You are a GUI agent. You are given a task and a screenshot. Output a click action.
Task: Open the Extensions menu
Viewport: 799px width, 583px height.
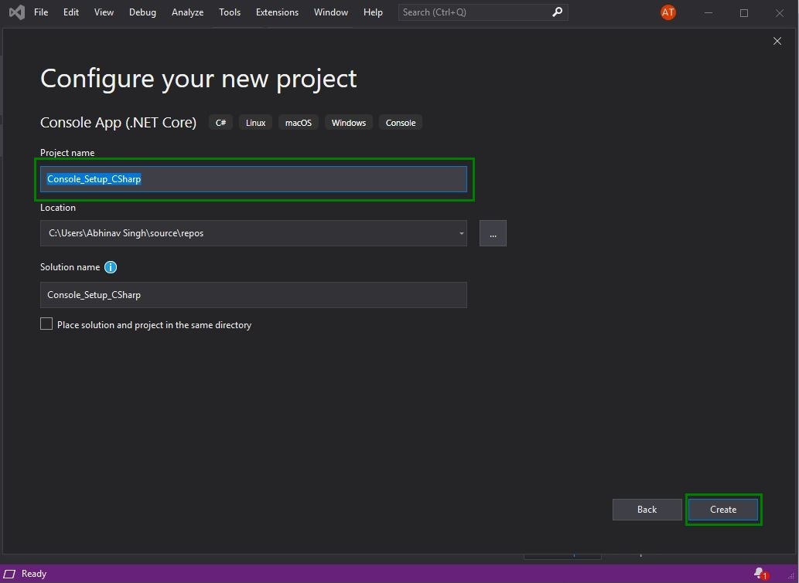277,12
